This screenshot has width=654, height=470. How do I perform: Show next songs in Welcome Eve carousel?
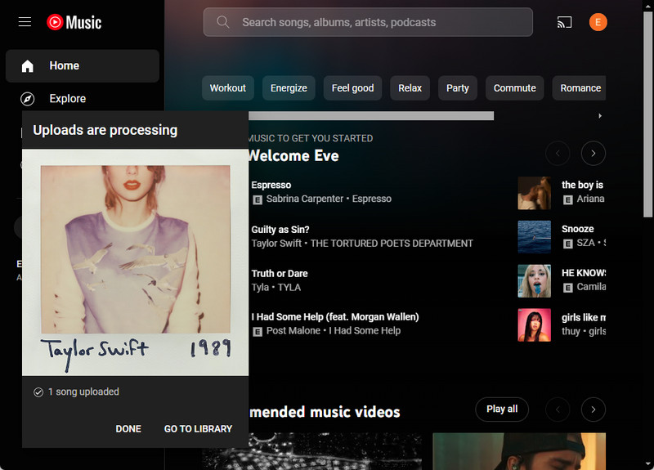coord(594,154)
